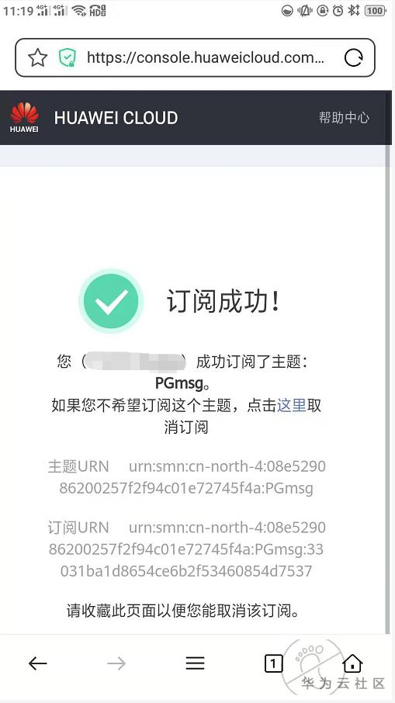Viewport: 395px width, 703px height.
Task: Open 帮助中心 help center link
Action: click(344, 117)
